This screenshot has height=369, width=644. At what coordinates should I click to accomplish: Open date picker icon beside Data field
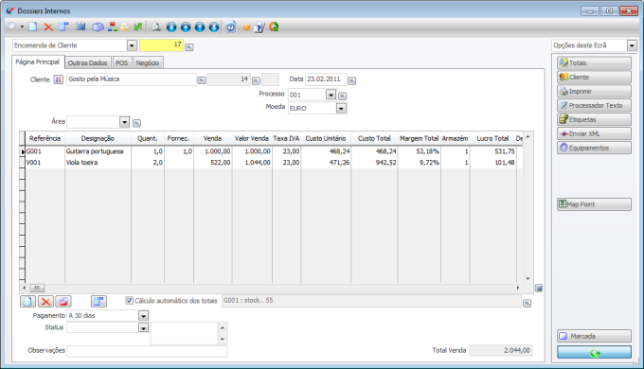pos(352,80)
